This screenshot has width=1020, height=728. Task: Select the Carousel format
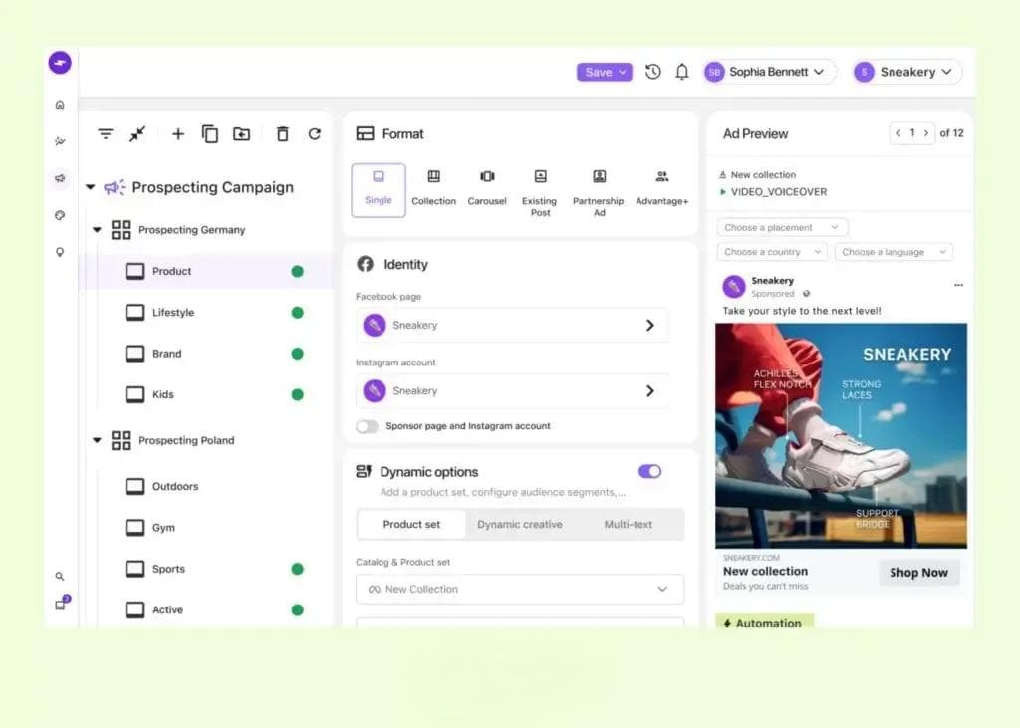tap(487, 189)
